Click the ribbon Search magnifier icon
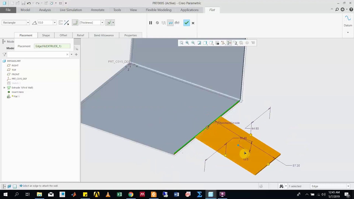 click(337, 10)
